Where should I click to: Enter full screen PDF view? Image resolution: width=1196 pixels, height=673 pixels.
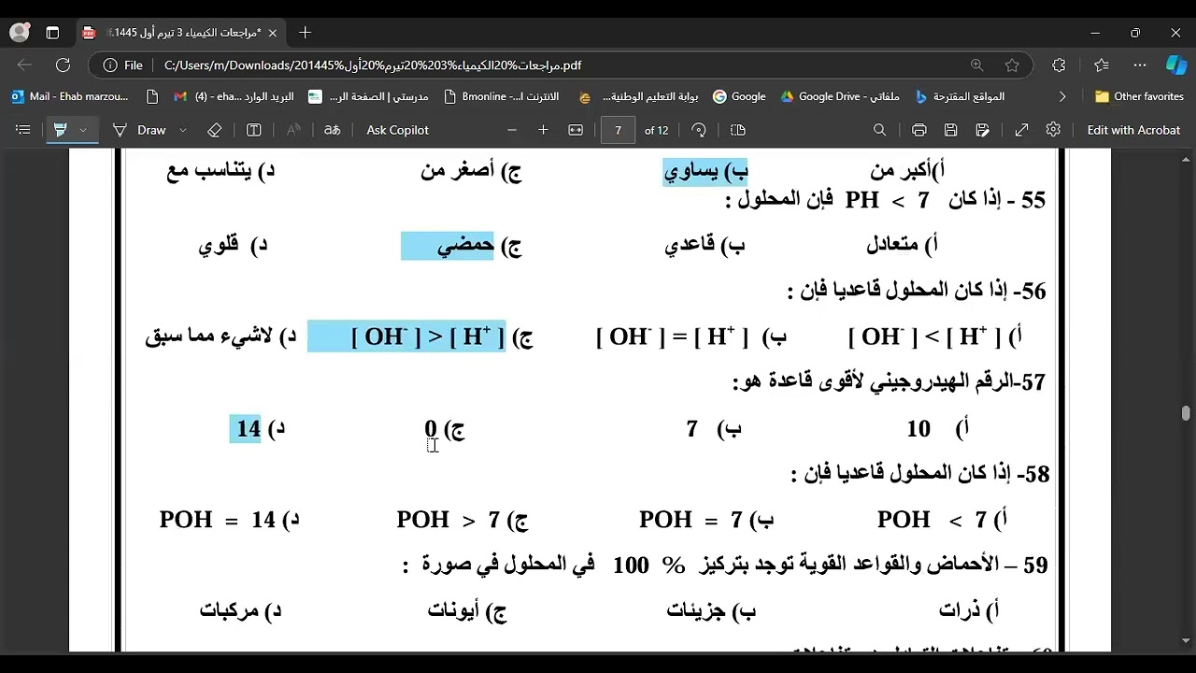(x=1022, y=130)
